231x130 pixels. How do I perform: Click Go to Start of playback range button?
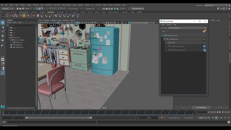209,112
